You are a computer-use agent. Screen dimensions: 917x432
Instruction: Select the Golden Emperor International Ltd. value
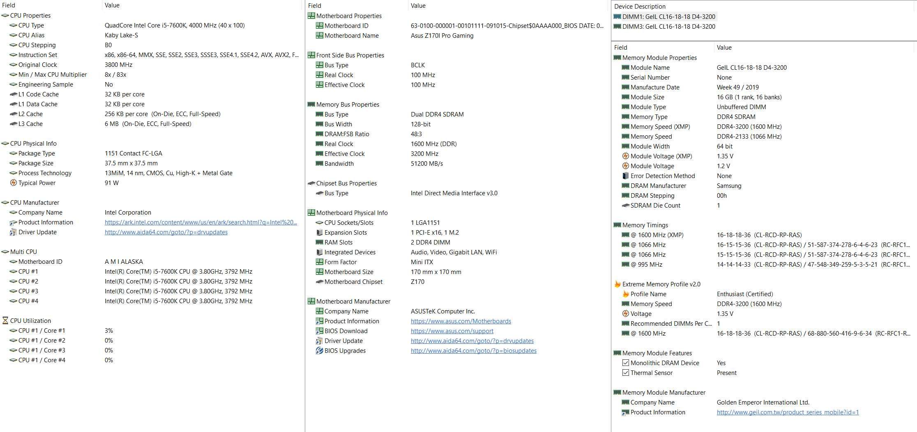tap(763, 402)
